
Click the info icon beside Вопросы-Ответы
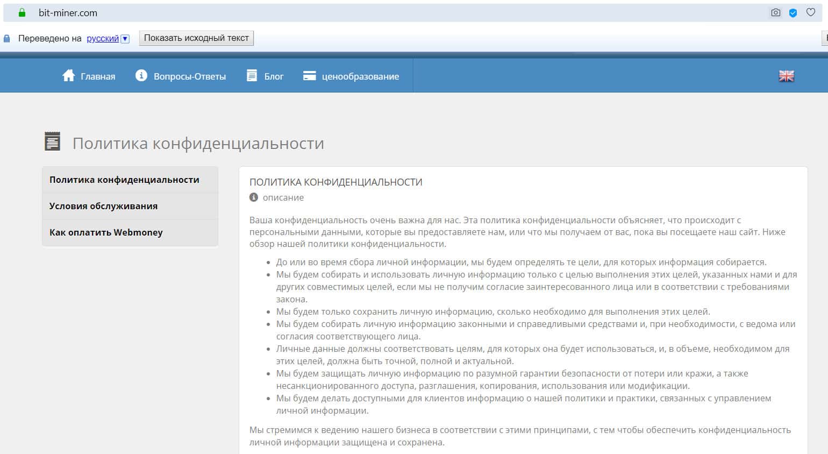(x=141, y=75)
